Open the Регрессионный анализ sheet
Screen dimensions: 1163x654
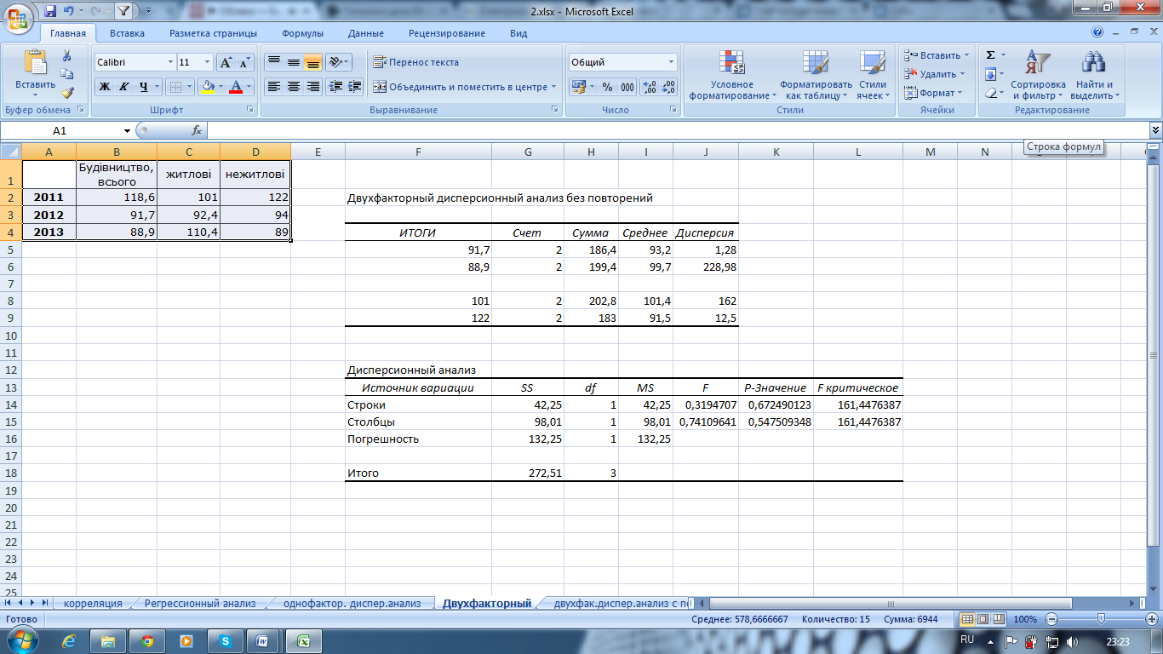tap(199, 603)
